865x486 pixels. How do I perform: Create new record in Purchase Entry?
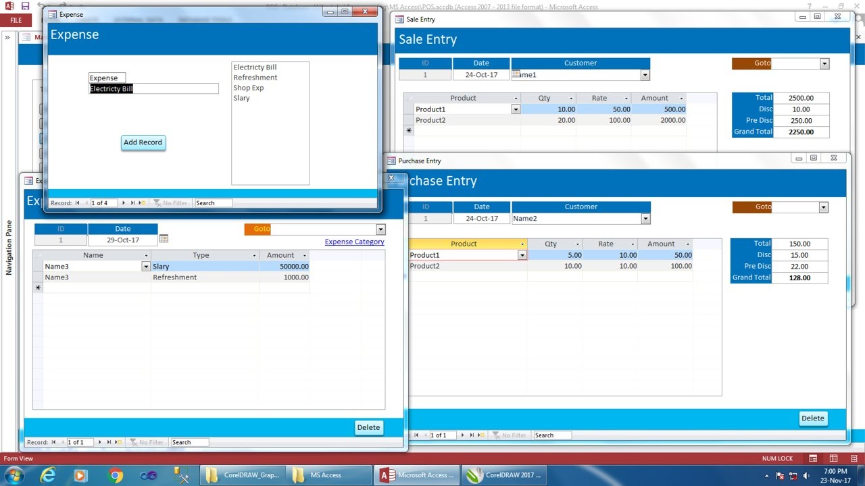[x=481, y=435]
